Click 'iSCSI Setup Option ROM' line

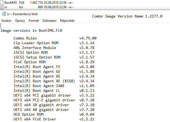pyautogui.click(x=37, y=57)
